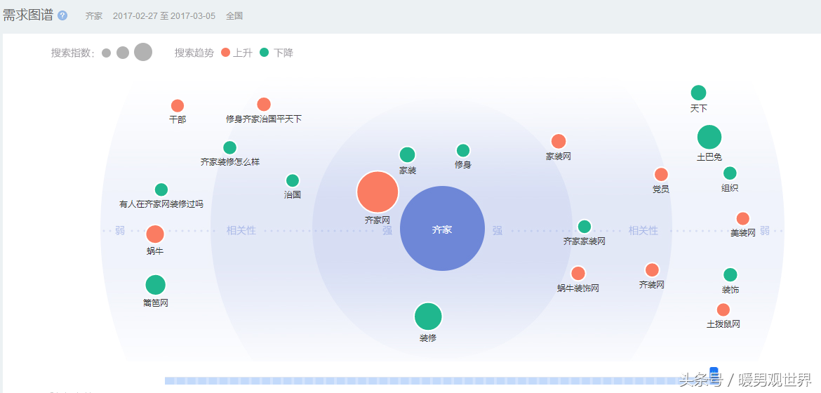Click the orange 上升 trend legend dot
Image resolution: width=821 pixels, height=393 pixels.
coord(226,53)
